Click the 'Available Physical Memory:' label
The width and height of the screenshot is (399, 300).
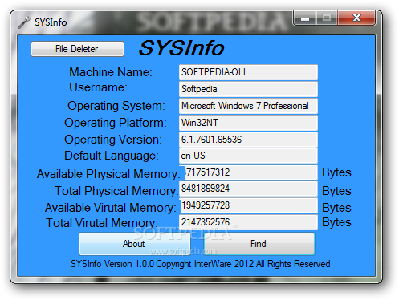(x=108, y=174)
